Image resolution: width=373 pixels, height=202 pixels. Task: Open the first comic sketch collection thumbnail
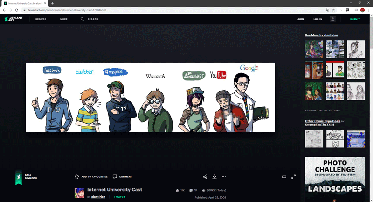click(314, 139)
